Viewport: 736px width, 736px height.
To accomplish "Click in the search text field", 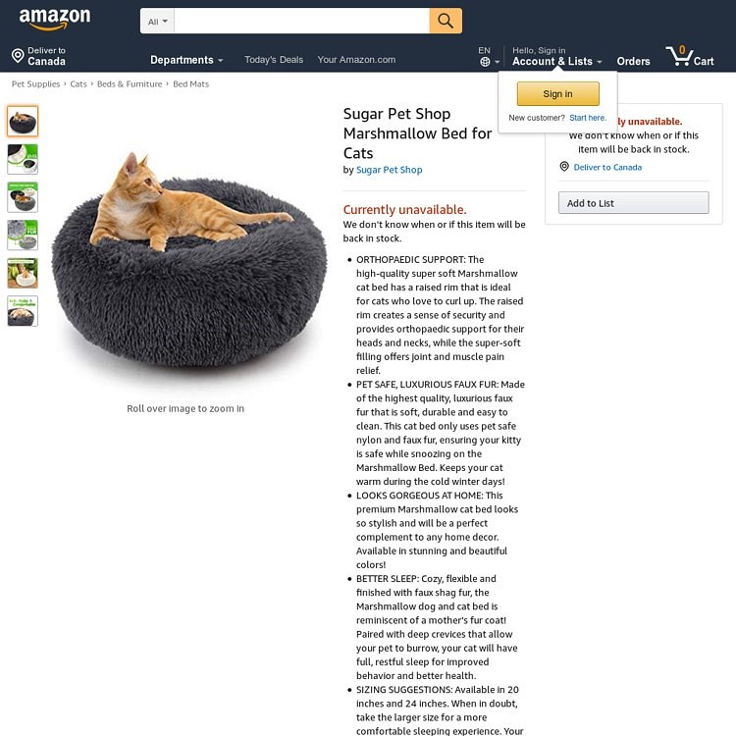I will [301, 21].
